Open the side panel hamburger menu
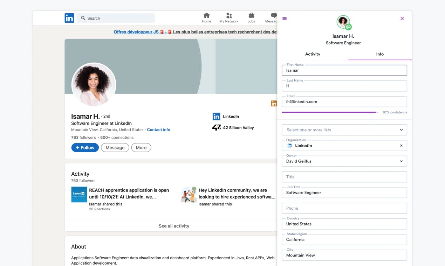This screenshot has height=266, width=445. pyautogui.click(x=285, y=19)
